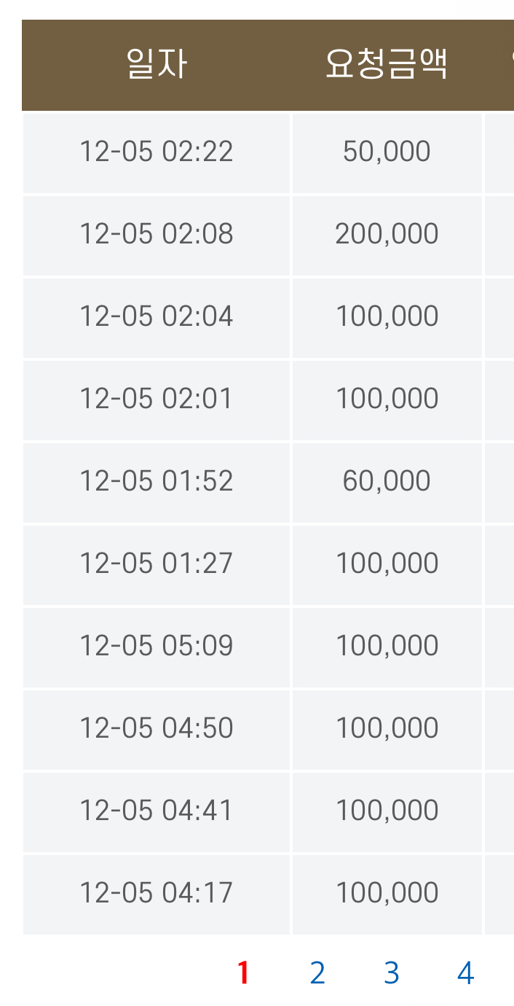
Task: Select the 50,000 requested amount cell
Action: click(x=387, y=152)
